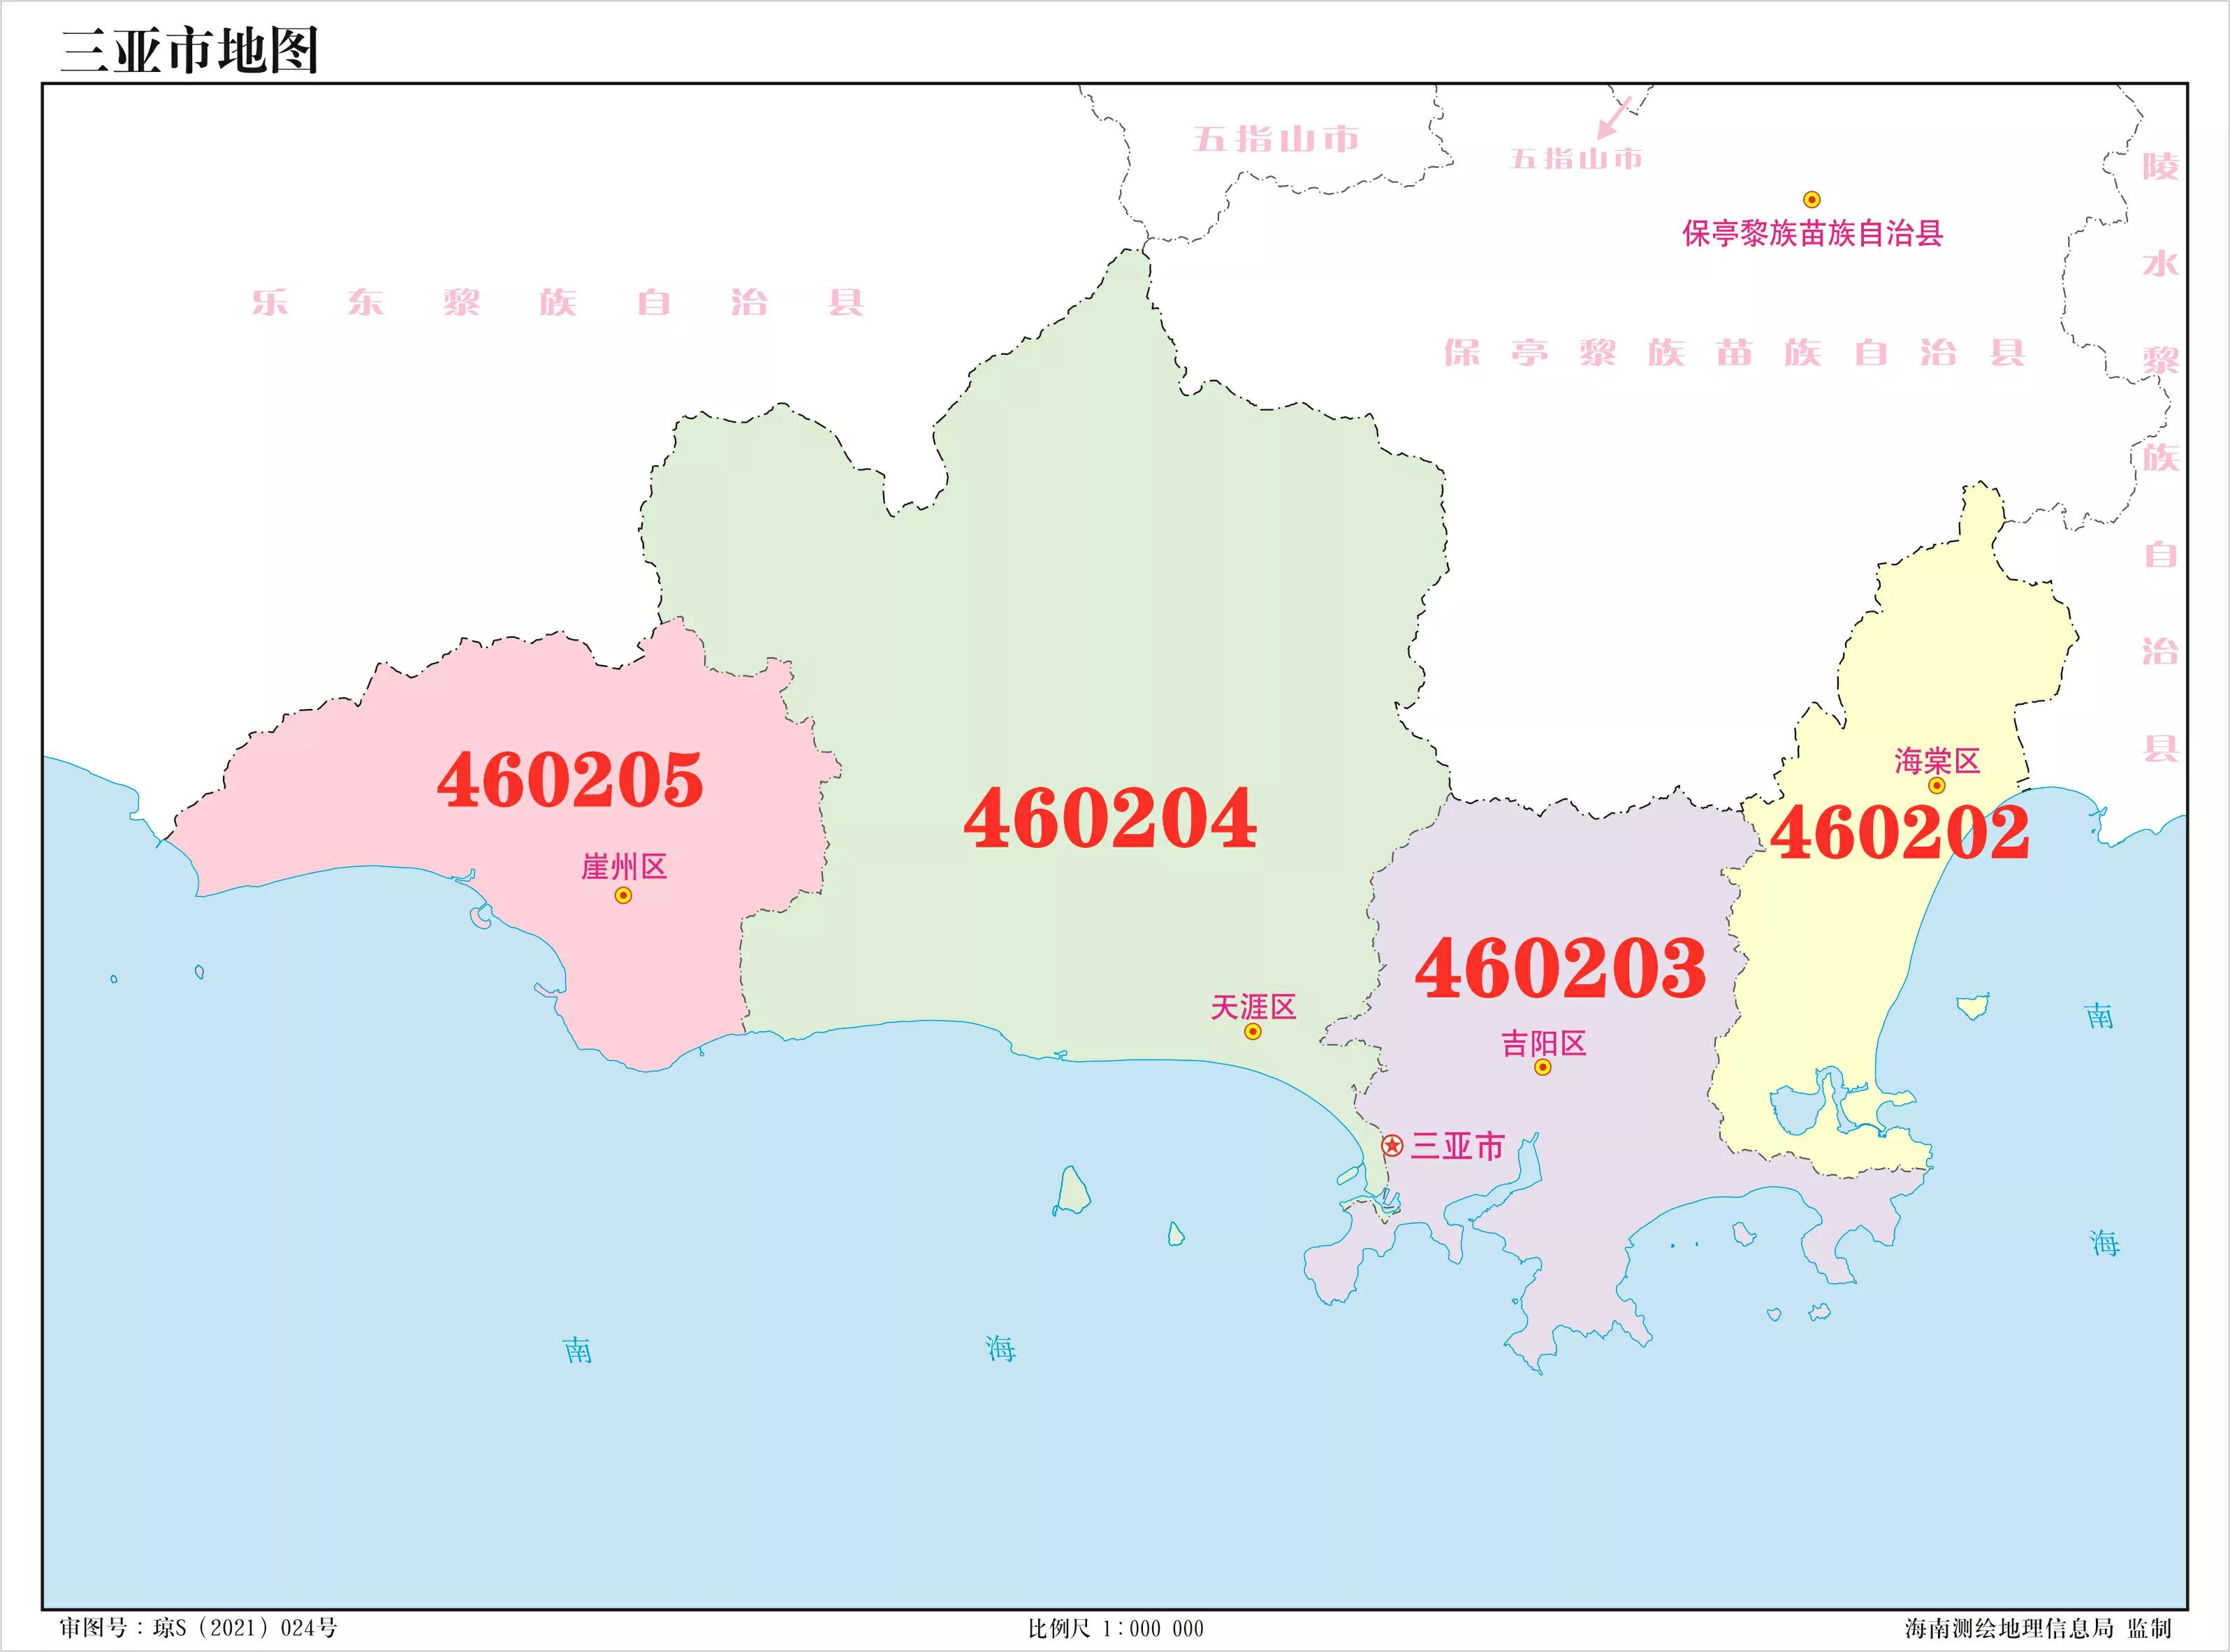Click the Yazhou District location dot
This screenshot has height=1652, width=2230.
(x=623, y=895)
